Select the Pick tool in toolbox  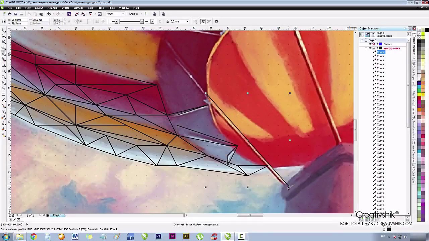[4, 30]
